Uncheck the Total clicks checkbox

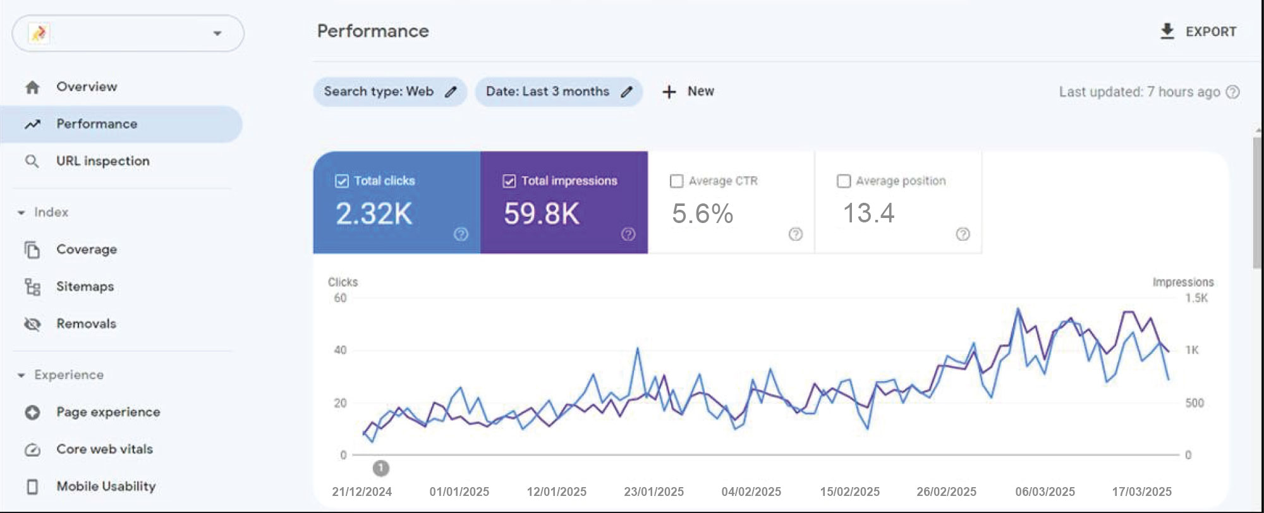pyautogui.click(x=342, y=181)
